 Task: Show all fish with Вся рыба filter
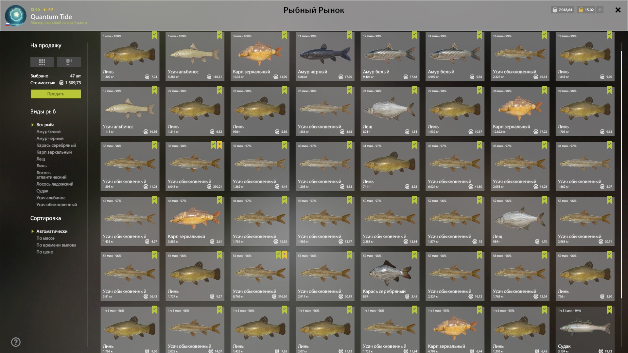pos(45,125)
